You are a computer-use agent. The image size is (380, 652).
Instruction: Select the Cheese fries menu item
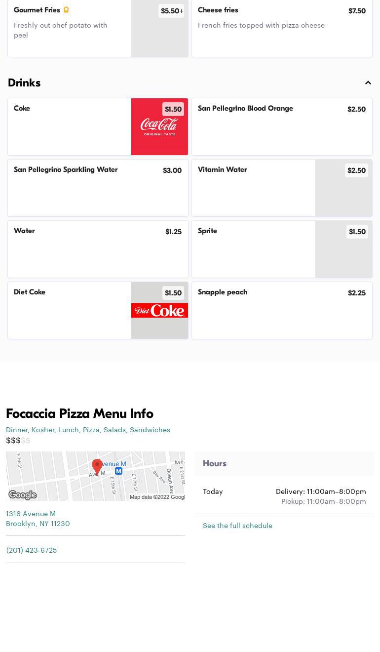pos(282,28)
